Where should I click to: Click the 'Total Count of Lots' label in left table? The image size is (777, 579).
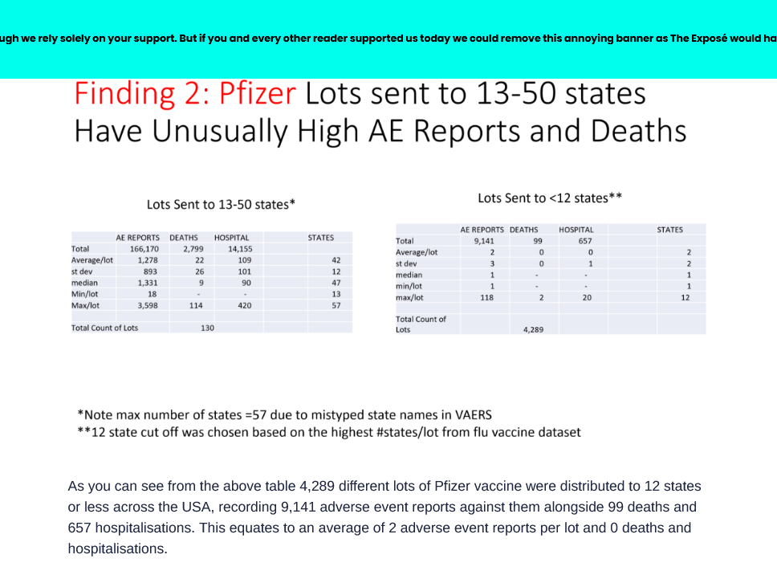tap(104, 328)
